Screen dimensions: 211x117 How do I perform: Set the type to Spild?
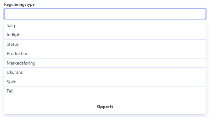tap(105, 82)
